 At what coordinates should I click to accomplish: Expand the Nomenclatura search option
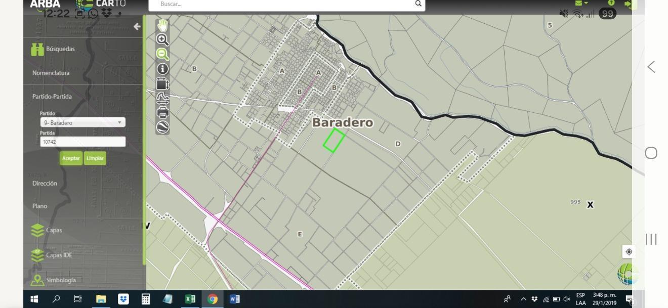pyautogui.click(x=51, y=73)
